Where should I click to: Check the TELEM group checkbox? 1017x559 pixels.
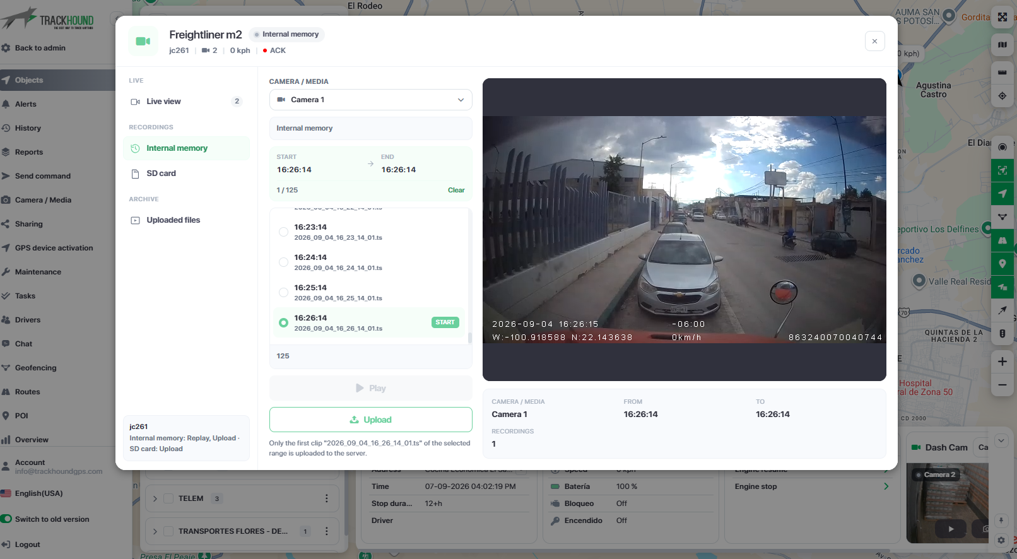coord(168,498)
